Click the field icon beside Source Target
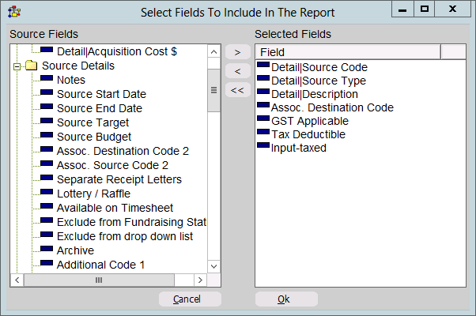476x316 pixels. pos(47,121)
